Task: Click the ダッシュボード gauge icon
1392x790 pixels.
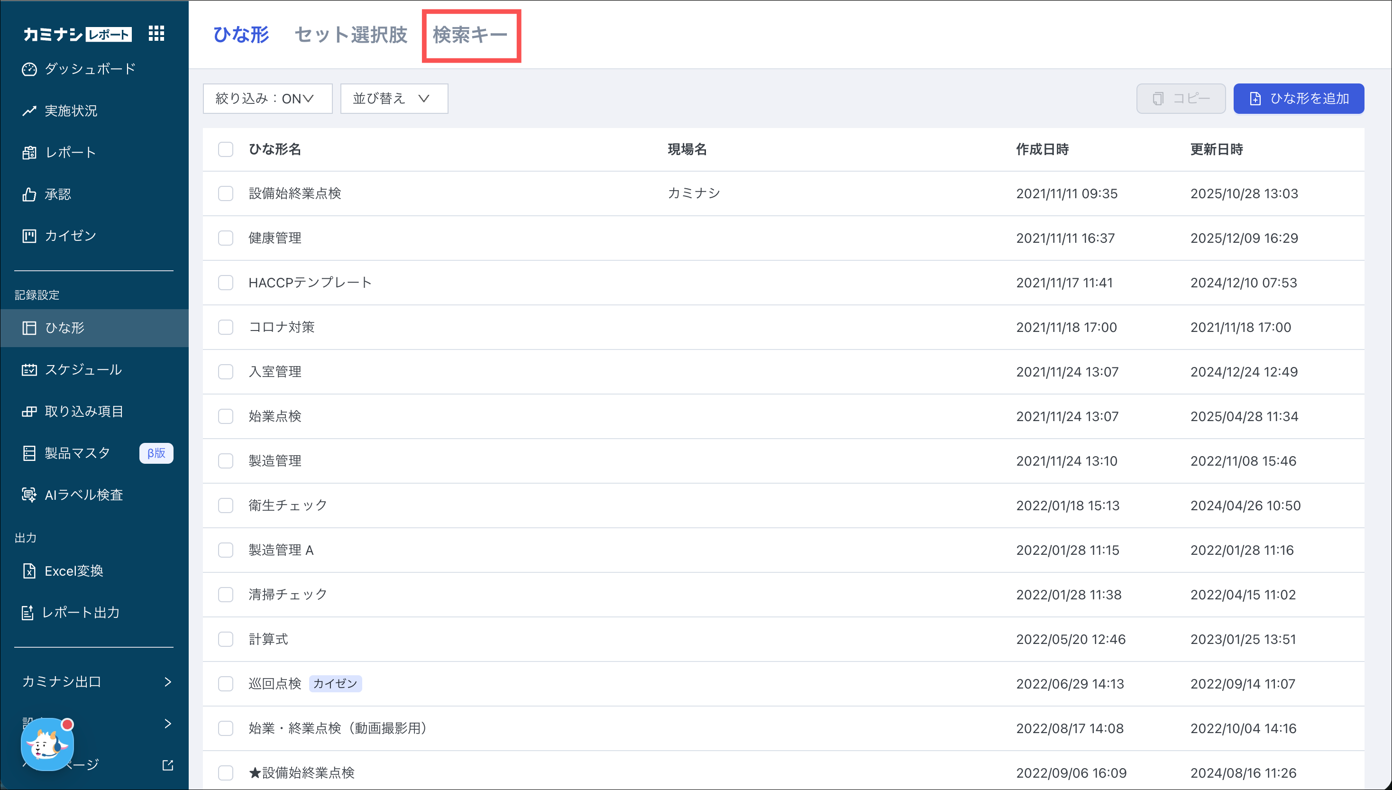Action: click(29, 69)
